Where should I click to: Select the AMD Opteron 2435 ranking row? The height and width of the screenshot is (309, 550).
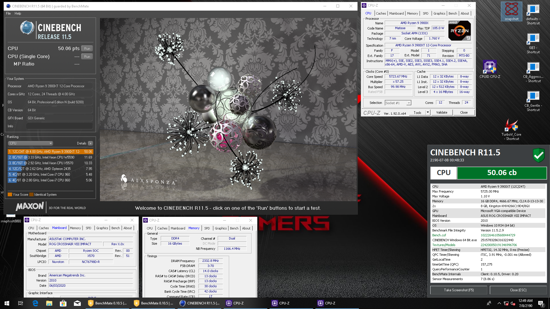tap(50, 169)
